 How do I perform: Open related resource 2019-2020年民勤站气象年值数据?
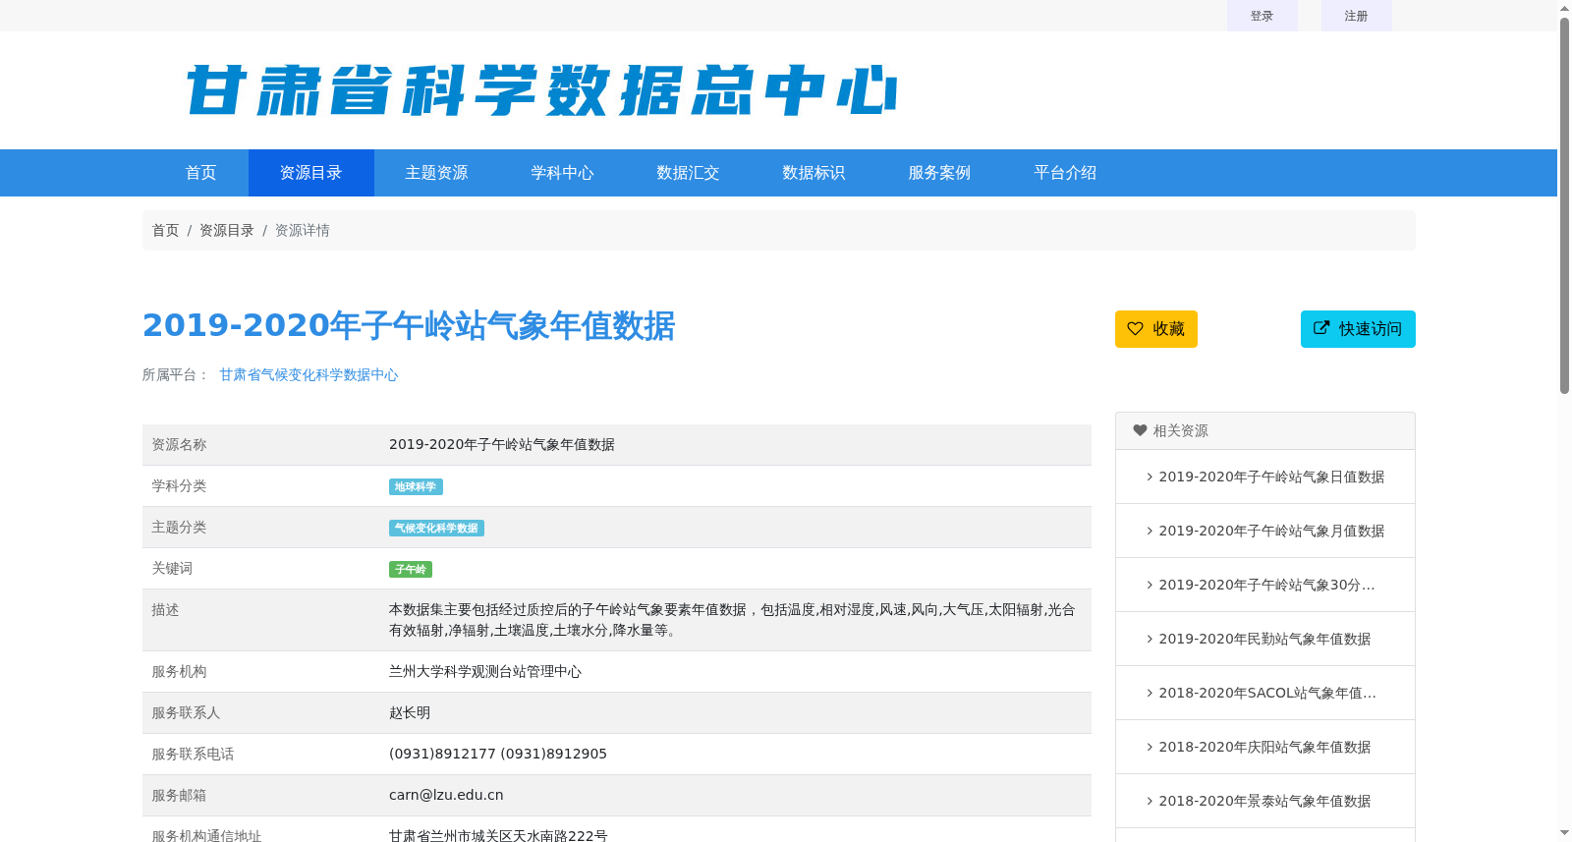click(1264, 639)
